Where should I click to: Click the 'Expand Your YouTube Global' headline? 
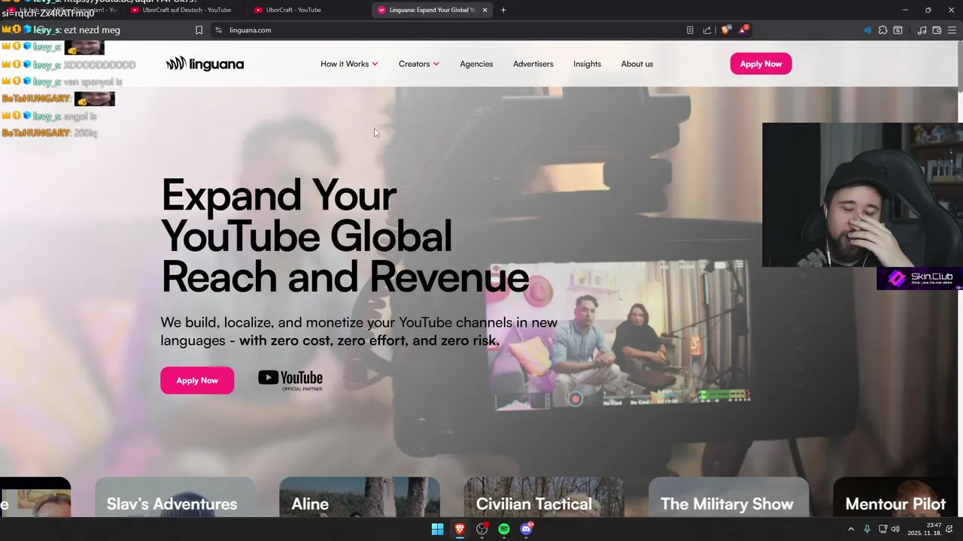pos(306,215)
